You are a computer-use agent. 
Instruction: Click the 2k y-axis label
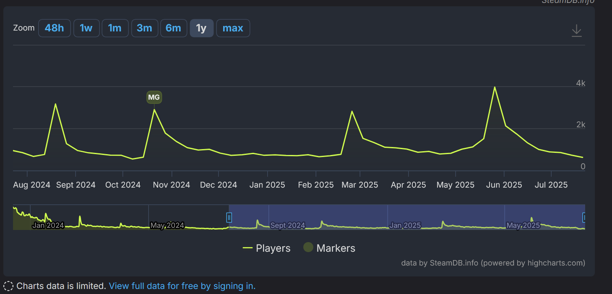(581, 125)
